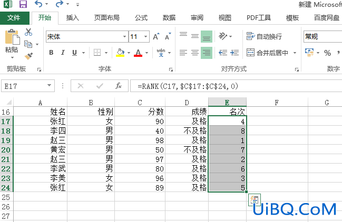Open the 合并后居中 dropdown arrow

tap(295, 53)
